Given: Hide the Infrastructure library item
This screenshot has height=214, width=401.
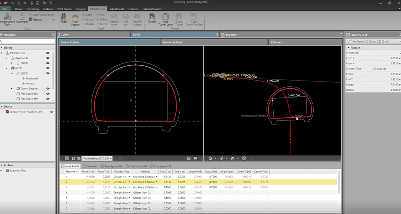Looking at the screenshot, I should 48,52.
